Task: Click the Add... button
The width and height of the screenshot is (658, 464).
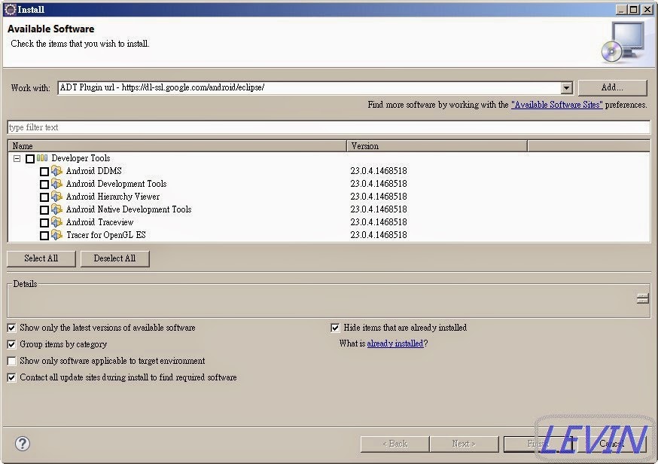Action: [x=612, y=87]
